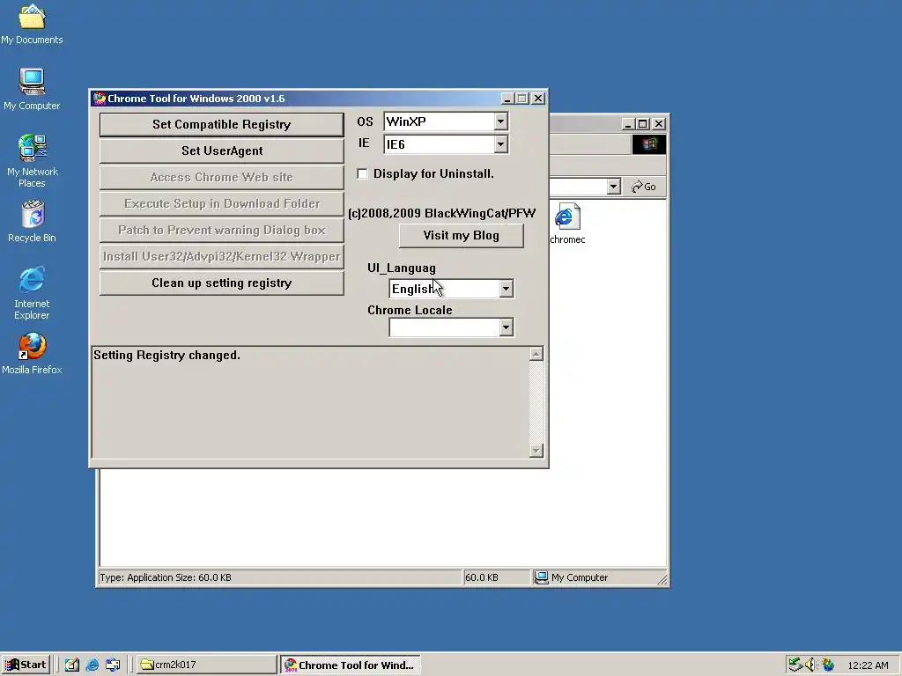Image resolution: width=902 pixels, height=676 pixels.
Task: Toggle Display for Uninstall checkbox
Action: pos(362,173)
